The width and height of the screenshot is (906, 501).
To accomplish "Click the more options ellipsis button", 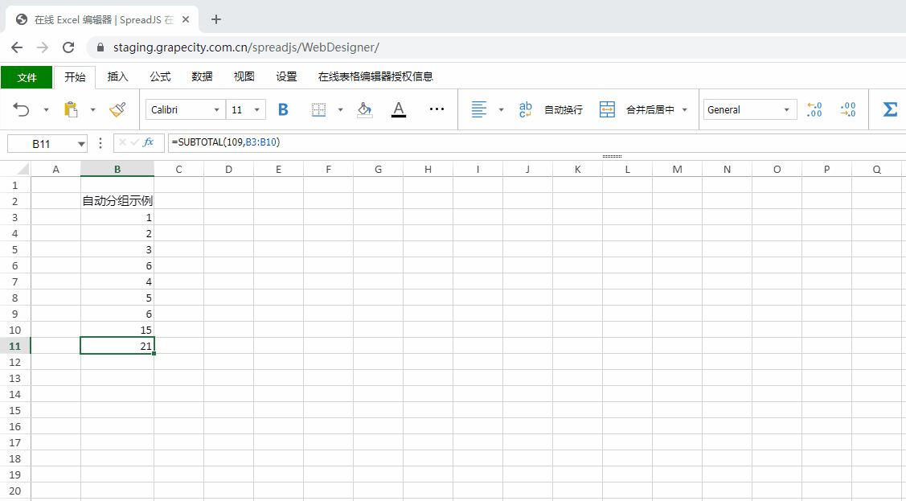I will 437,109.
